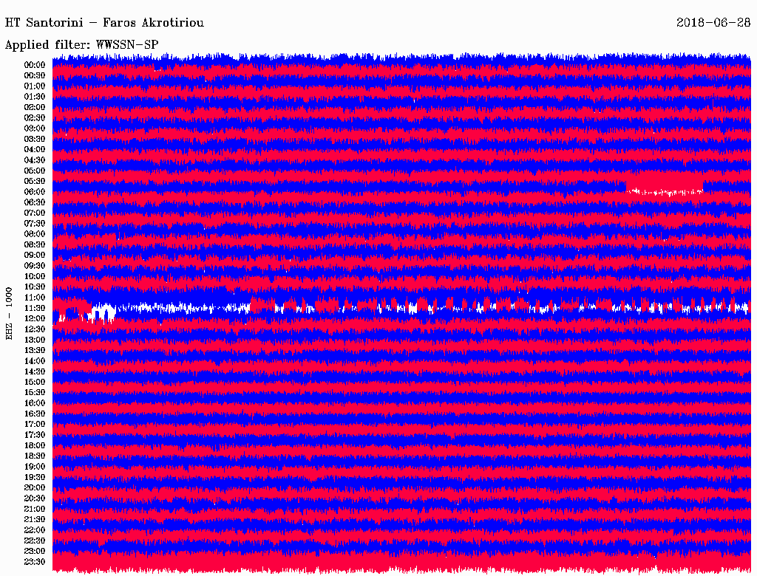Viewport: 757px width, 576px height.
Task: Click the solid red block on the 05:30 trace
Action: coord(664,180)
